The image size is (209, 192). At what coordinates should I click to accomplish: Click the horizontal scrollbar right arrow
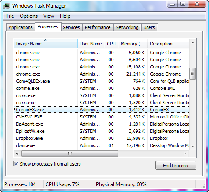click(185, 154)
